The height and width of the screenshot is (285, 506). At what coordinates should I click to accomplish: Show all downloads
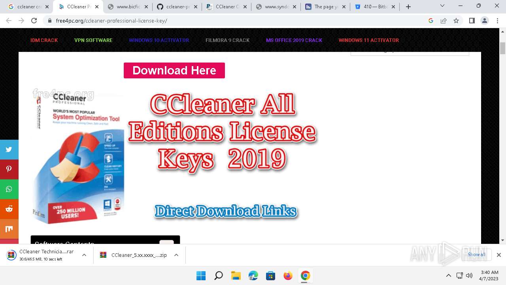[476, 255]
